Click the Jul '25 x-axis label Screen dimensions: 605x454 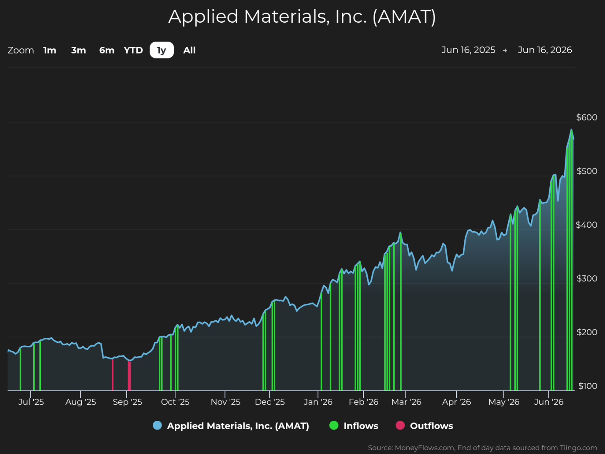(x=31, y=402)
